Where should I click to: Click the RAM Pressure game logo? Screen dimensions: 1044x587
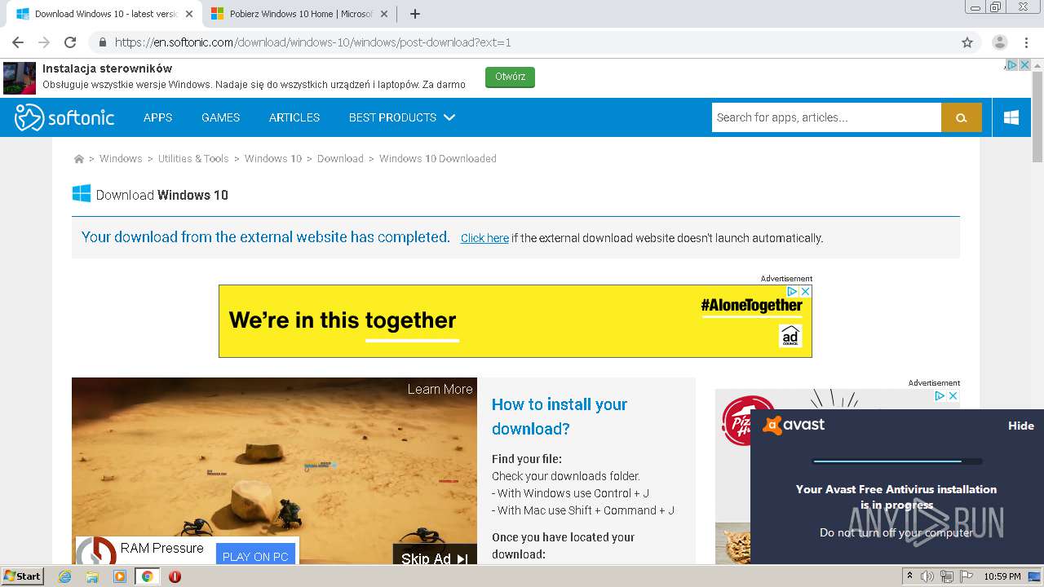pyautogui.click(x=95, y=552)
